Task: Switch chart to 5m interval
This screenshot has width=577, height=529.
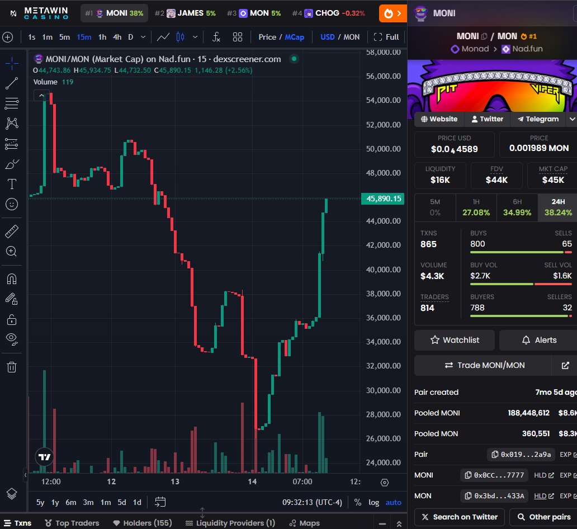Action: tap(64, 37)
